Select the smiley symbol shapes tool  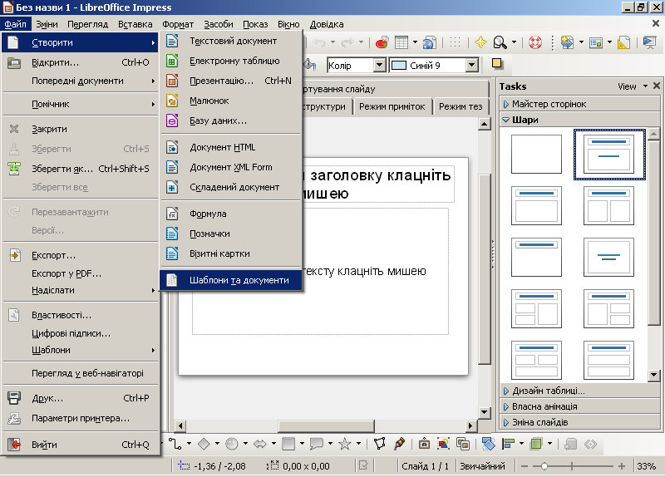coord(232,444)
